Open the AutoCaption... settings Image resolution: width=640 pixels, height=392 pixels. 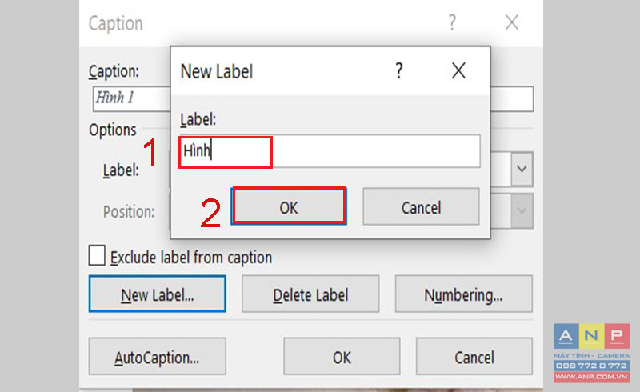pyautogui.click(x=157, y=357)
